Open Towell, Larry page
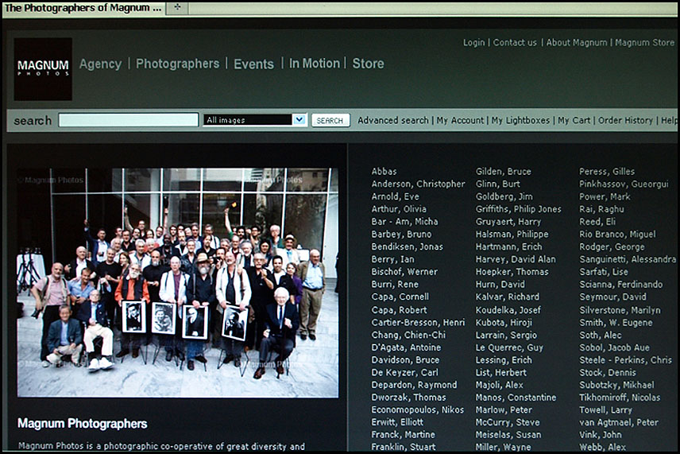The image size is (680, 454). click(x=605, y=410)
